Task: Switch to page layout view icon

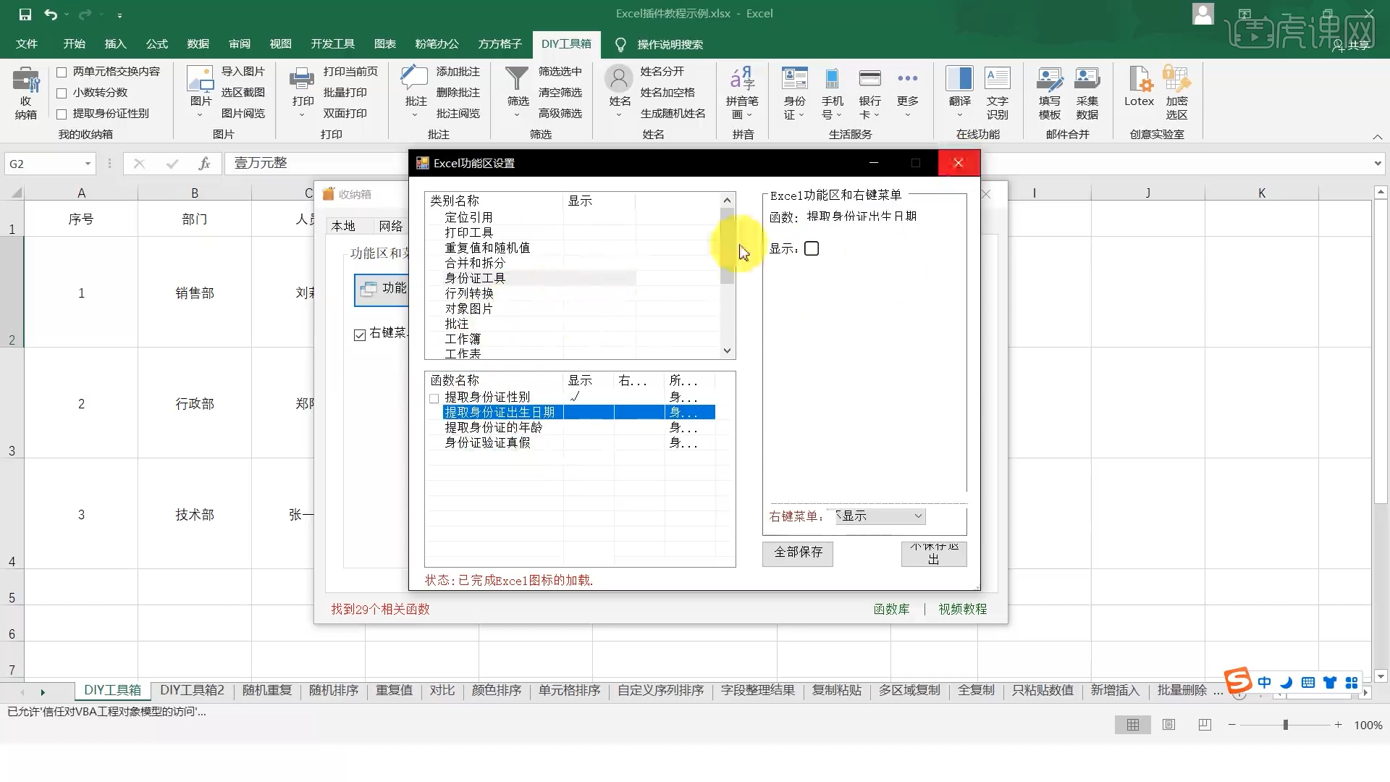Action: coord(1168,725)
